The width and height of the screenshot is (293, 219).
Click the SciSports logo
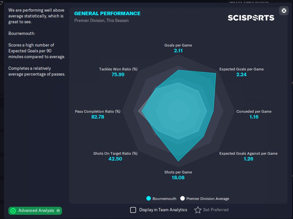coord(251,18)
